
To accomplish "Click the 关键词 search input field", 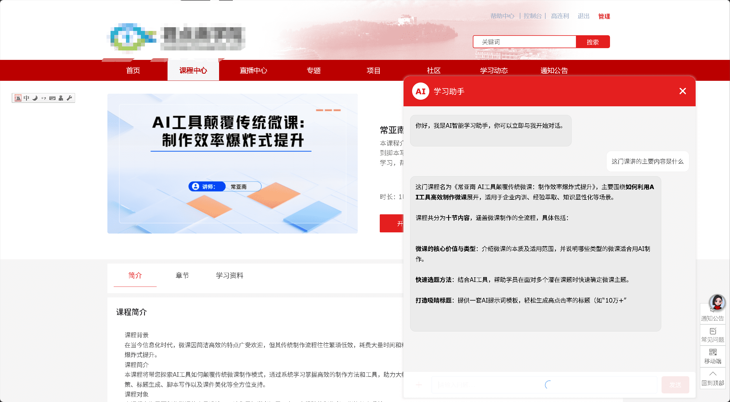I will click(524, 42).
